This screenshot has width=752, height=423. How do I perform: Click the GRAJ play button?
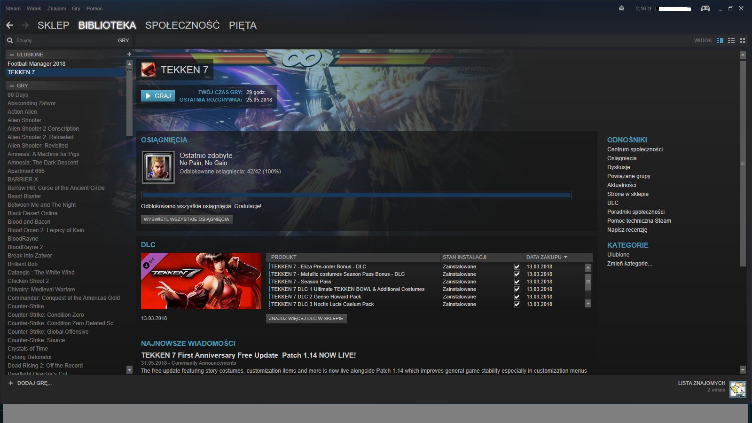(x=158, y=96)
